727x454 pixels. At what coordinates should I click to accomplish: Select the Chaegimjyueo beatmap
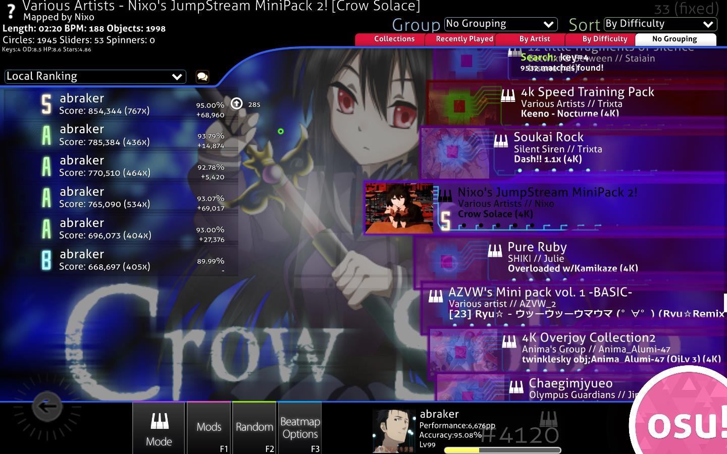coord(535,388)
